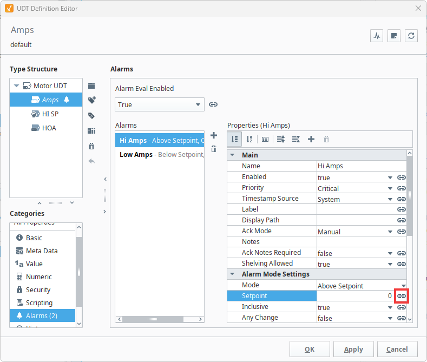Select the Hi Amps alarm
Screen dimensions: 427x362
[x=160, y=141]
